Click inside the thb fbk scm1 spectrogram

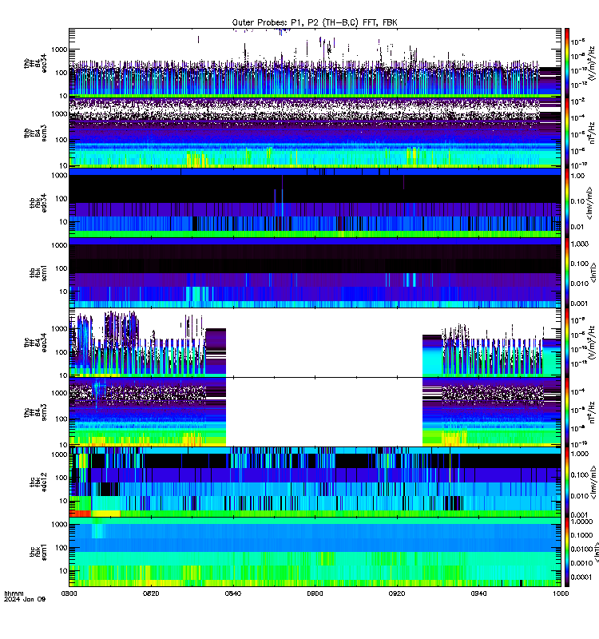tap(315, 272)
